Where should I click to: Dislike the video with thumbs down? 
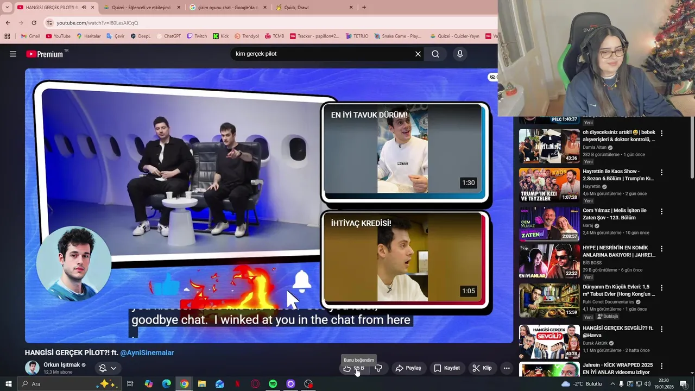click(378, 368)
